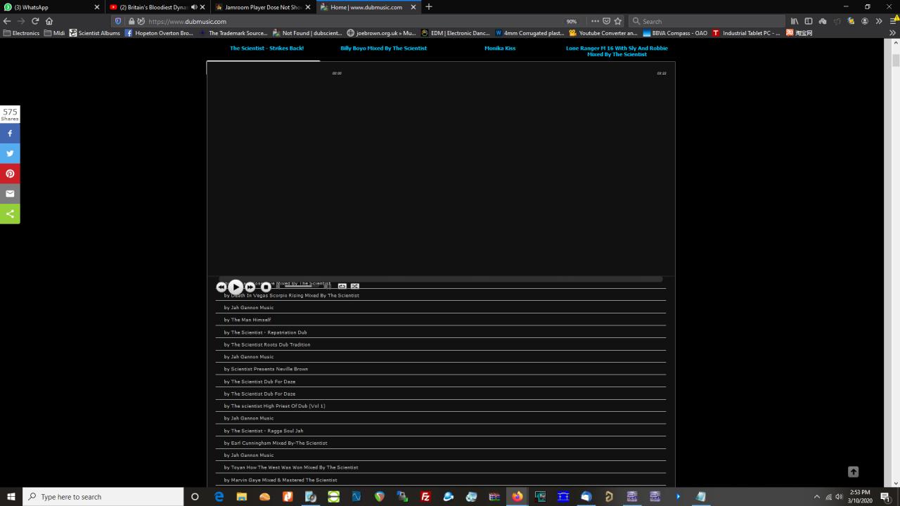Go back one page in browser
900x506 pixels.
coord(7,21)
